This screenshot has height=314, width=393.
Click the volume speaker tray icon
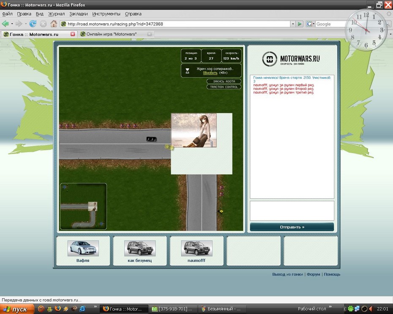(371, 309)
